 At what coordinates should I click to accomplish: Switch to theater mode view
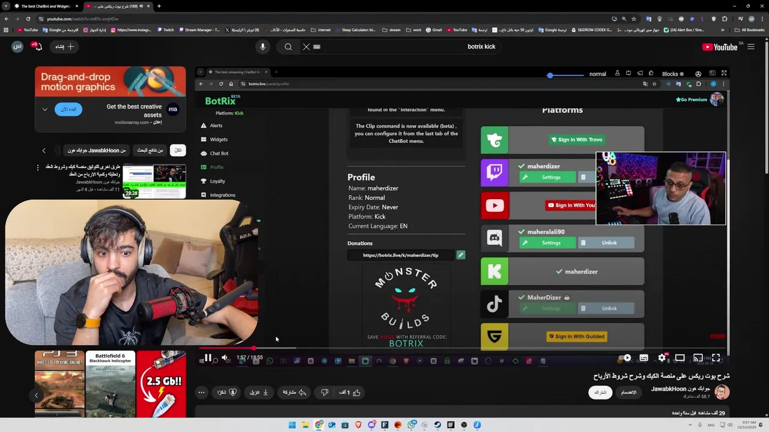pos(679,358)
